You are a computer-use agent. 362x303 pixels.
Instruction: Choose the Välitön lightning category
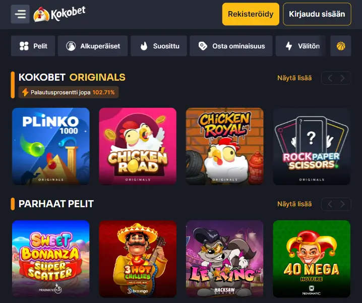pyautogui.click(x=300, y=46)
